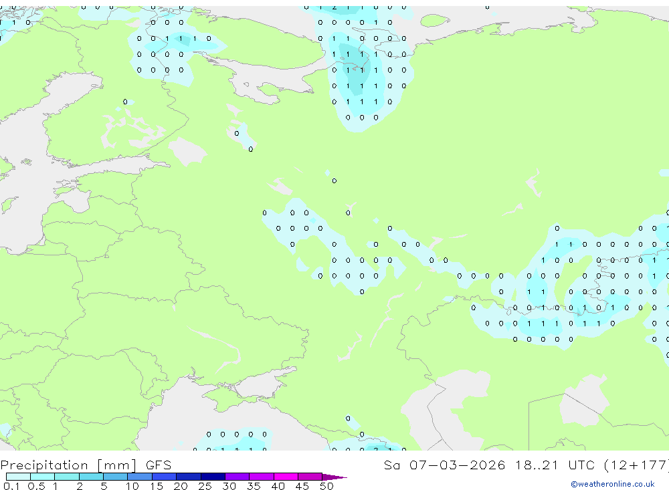Click the purple-magenta 35–40 legend swatch

coord(262,477)
